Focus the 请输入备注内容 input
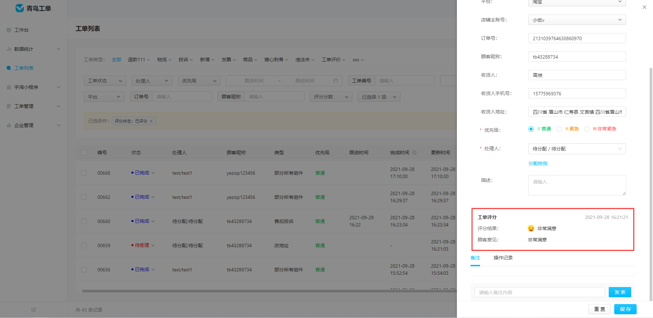Viewport: 653px width, 318px height. (539, 292)
